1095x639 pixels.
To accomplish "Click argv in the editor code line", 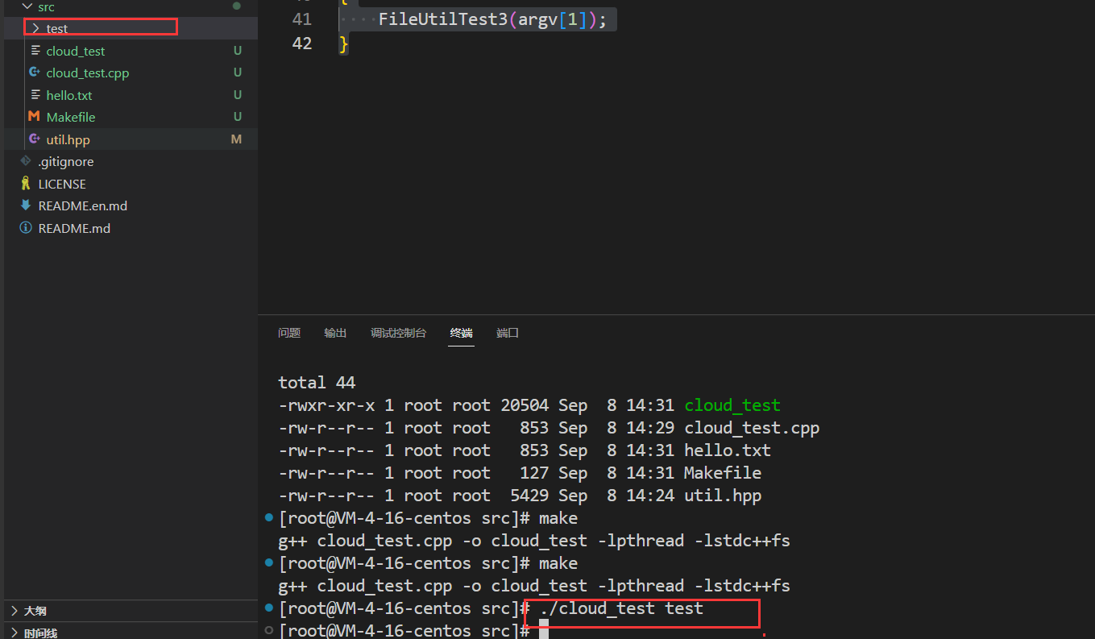I will point(538,19).
